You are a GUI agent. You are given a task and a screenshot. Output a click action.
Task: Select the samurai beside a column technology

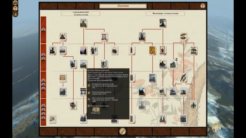pos(73,64)
